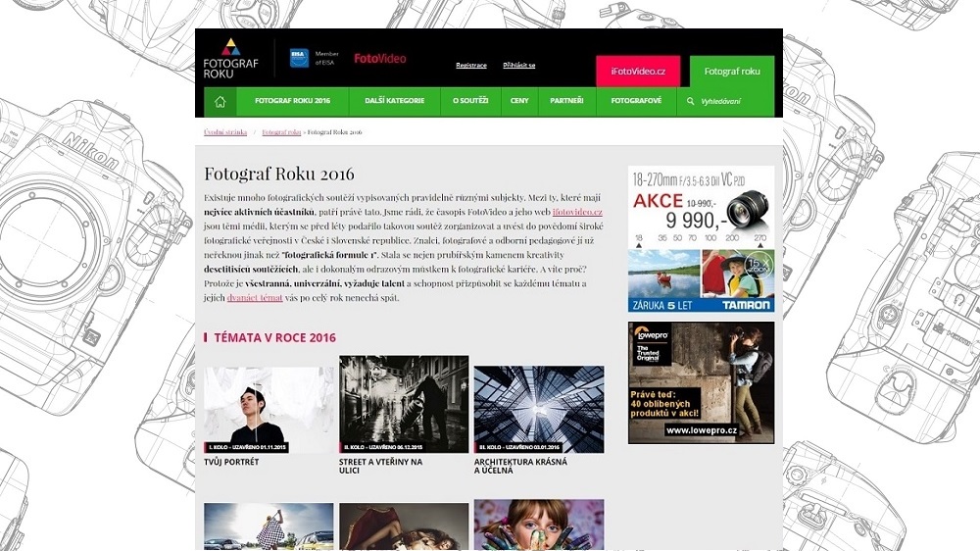Open the CENY menu item

click(x=519, y=101)
